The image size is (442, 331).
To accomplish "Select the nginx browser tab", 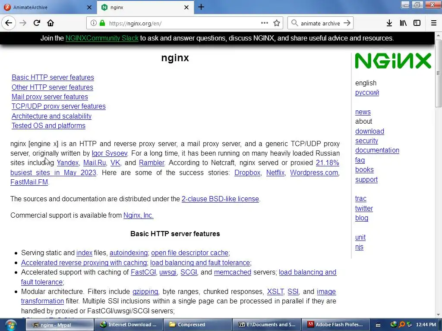I will tap(145, 7).
